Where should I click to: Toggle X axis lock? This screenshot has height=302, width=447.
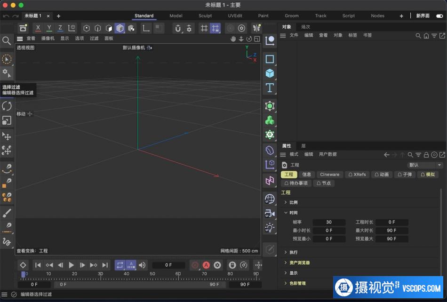click(38, 28)
